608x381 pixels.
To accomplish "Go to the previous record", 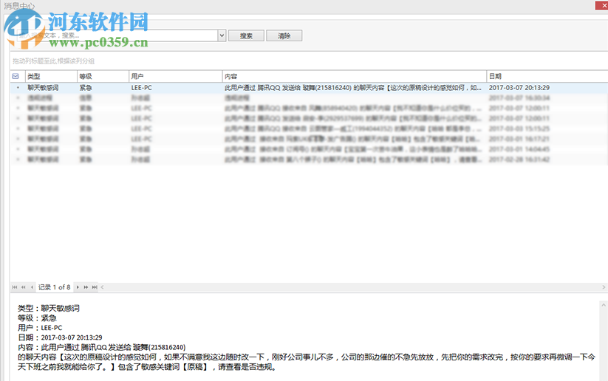I will click(32, 287).
